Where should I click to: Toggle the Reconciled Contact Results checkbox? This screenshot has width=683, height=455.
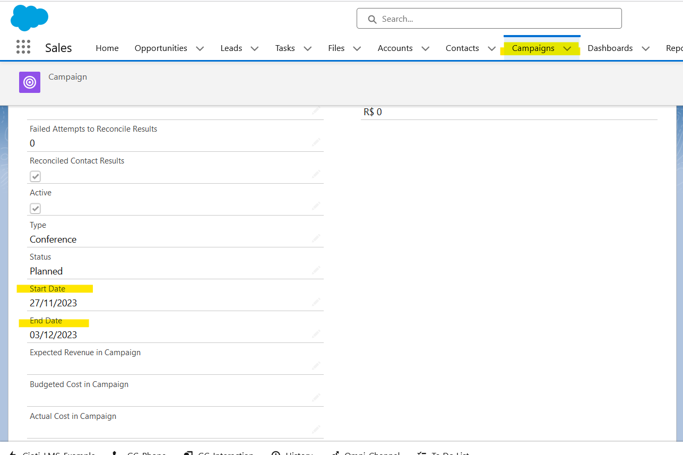(x=35, y=176)
